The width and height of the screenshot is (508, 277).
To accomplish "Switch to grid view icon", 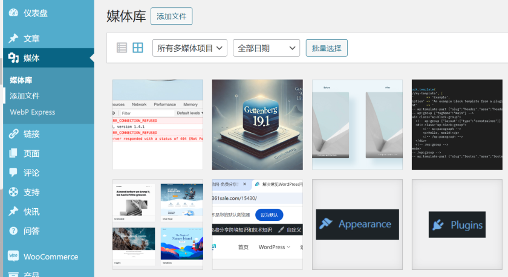I will click(x=138, y=48).
